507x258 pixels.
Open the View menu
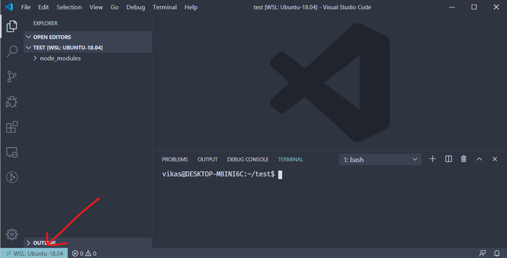(96, 7)
